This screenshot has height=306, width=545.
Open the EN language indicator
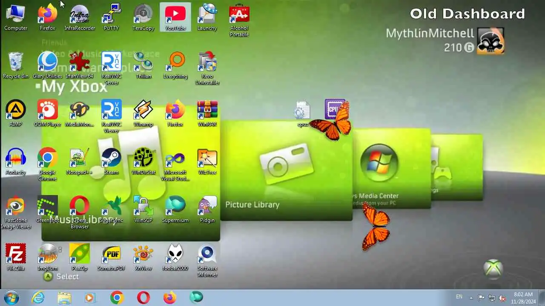point(459,297)
